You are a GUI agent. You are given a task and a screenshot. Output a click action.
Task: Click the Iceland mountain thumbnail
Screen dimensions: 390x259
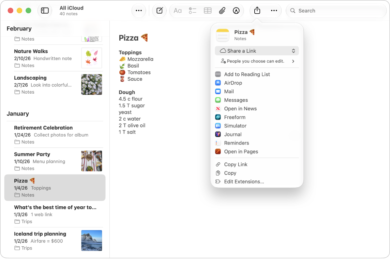(x=91, y=241)
